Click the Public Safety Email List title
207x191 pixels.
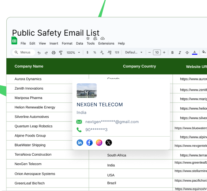tap(56, 33)
